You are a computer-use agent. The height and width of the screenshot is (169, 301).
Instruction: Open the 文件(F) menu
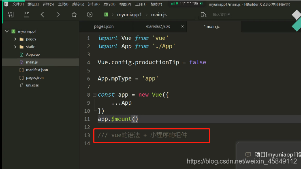point(18,4)
